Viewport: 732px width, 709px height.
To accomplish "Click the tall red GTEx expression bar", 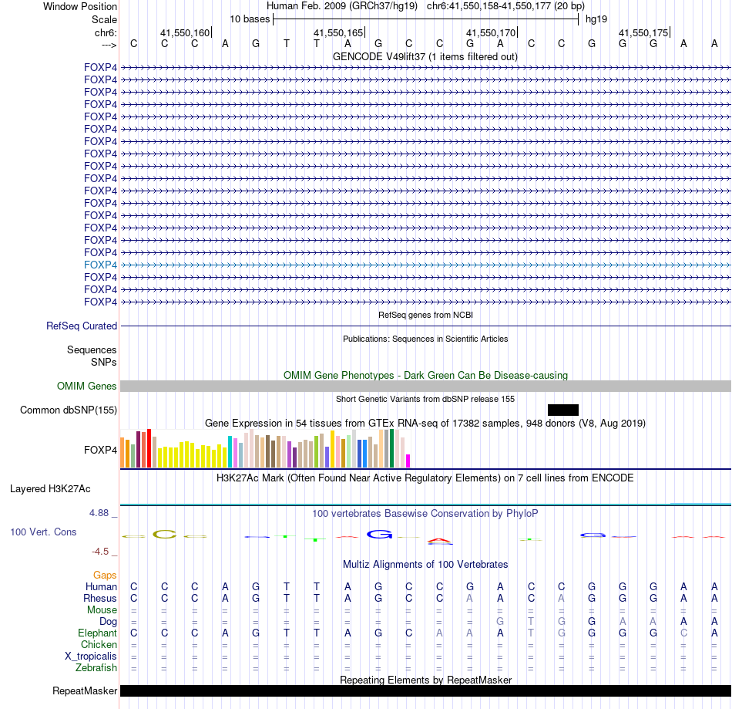I will (149, 448).
